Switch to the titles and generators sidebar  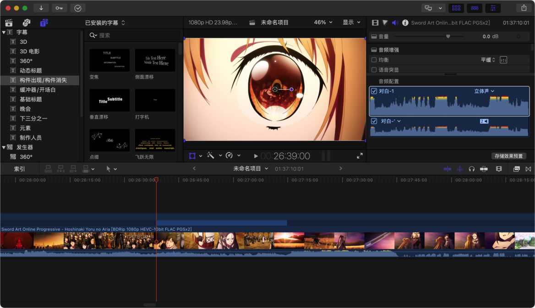click(x=44, y=23)
